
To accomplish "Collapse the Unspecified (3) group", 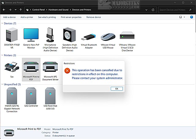I will click(2, 84).
